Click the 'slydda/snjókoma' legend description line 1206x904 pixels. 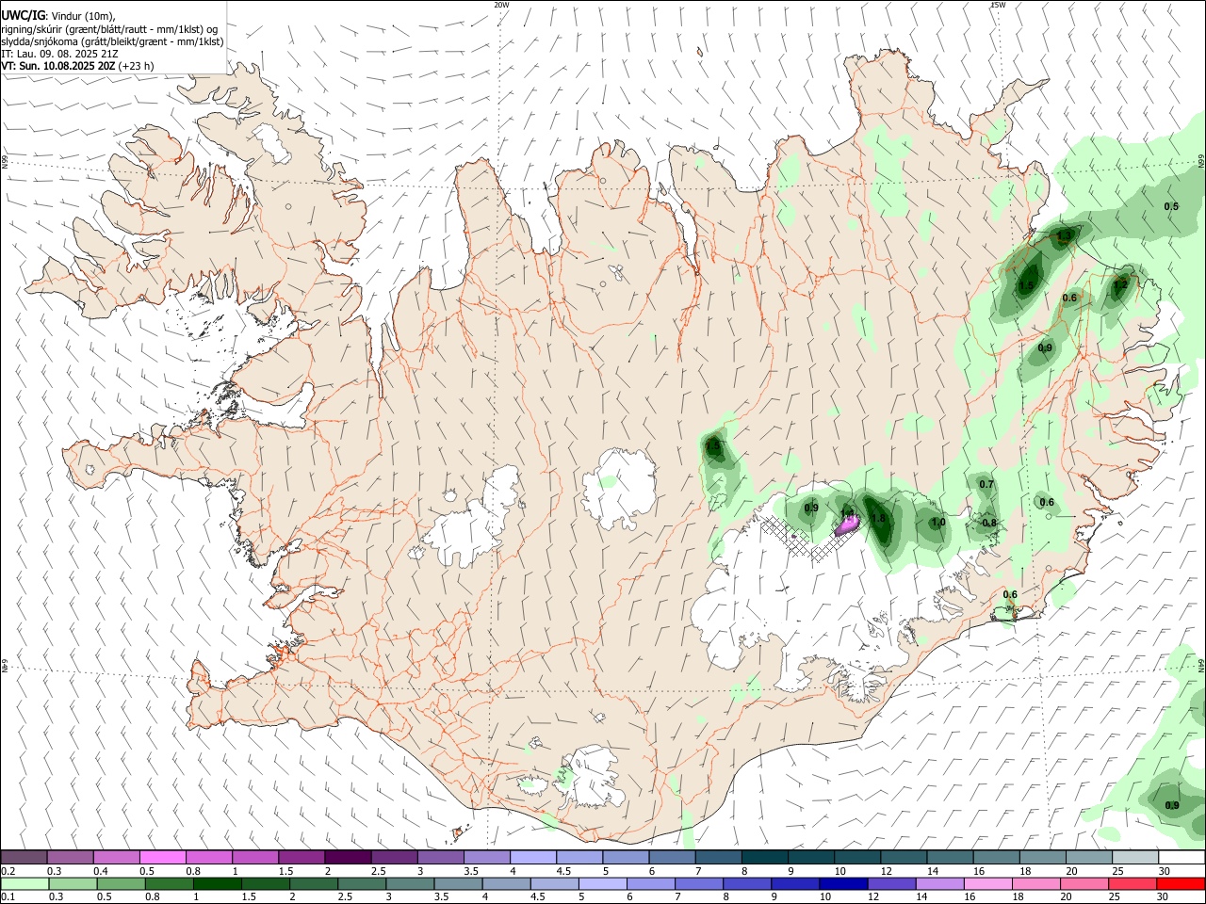[x=112, y=41]
